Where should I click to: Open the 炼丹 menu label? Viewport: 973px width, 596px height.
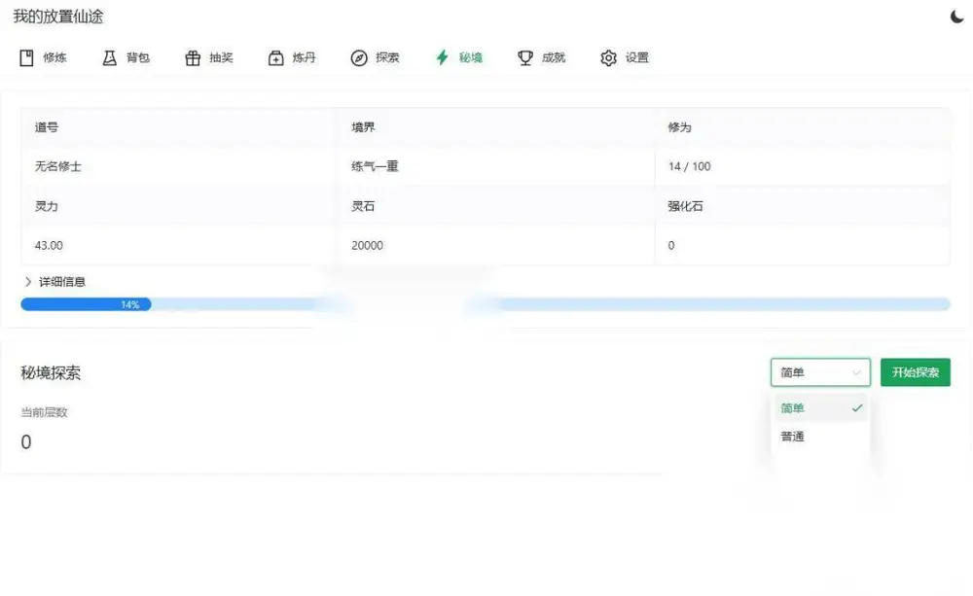pos(304,57)
